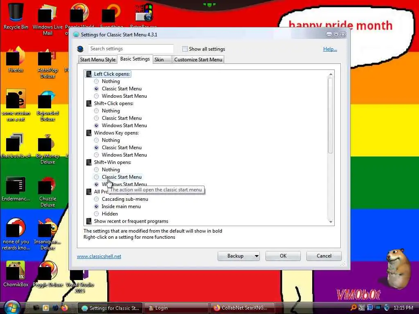Image resolution: width=419 pixels, height=314 pixels.
Task: Click the 12:15 PM taskbar clock
Action: tap(403, 308)
